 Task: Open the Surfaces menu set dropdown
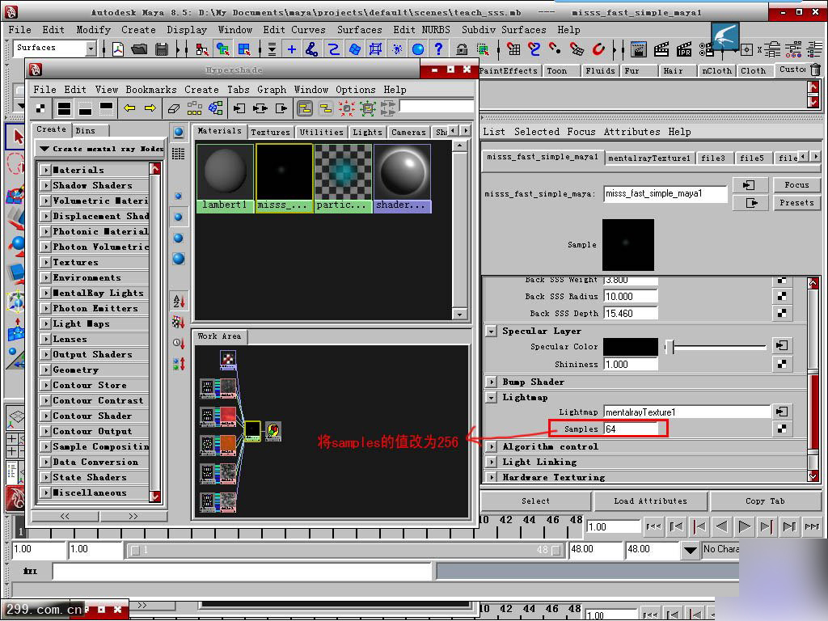(90, 49)
